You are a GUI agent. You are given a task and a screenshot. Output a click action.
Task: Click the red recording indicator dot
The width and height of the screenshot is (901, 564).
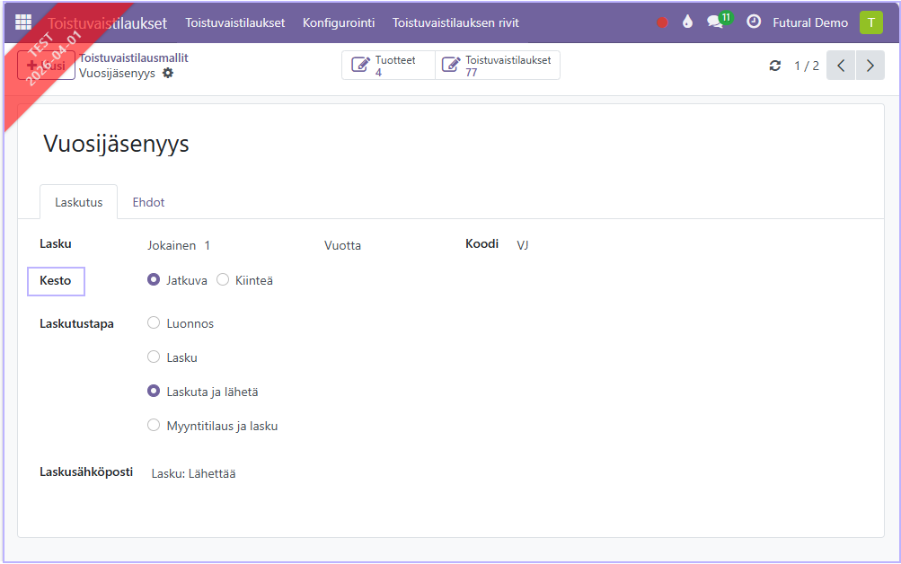click(662, 22)
